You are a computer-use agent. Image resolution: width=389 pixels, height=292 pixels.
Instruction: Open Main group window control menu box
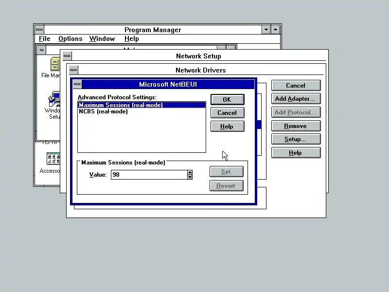[41, 50]
